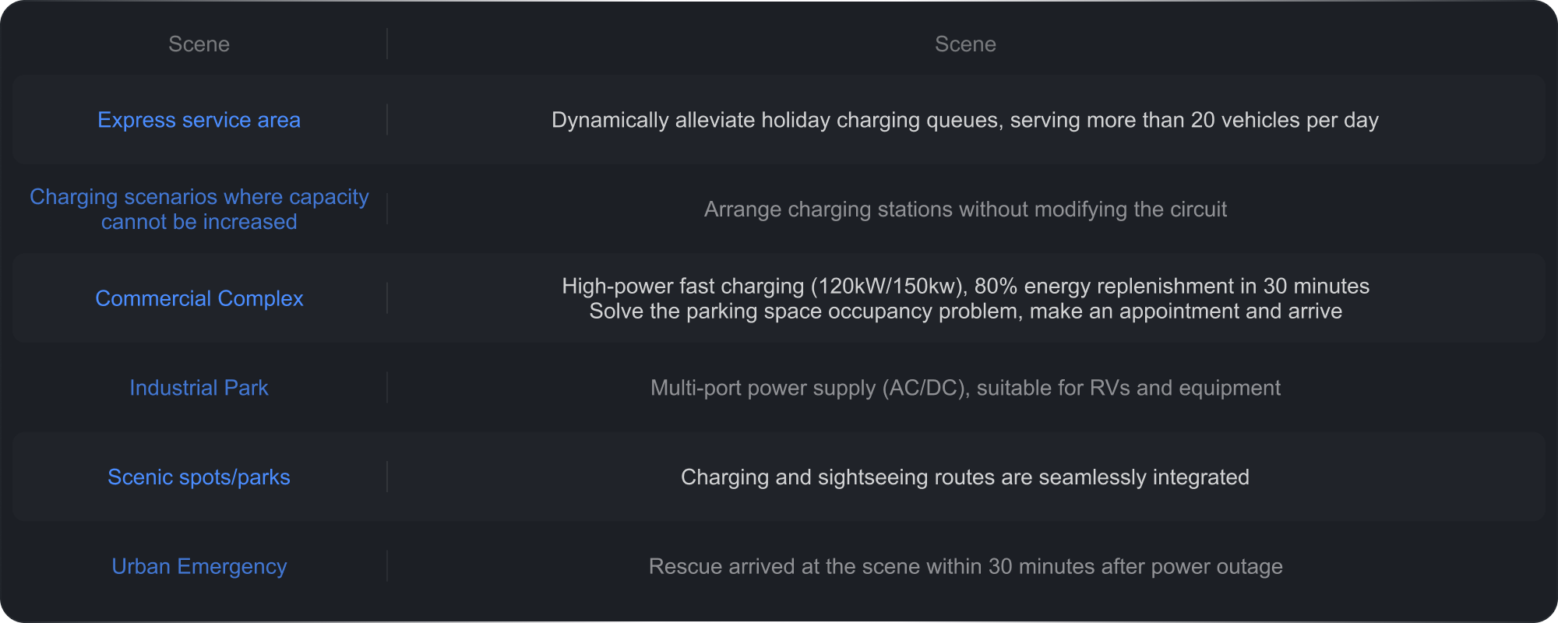Viewport: 1558px width, 623px height.
Task: Open the Commercial Complex link
Action: [199, 298]
